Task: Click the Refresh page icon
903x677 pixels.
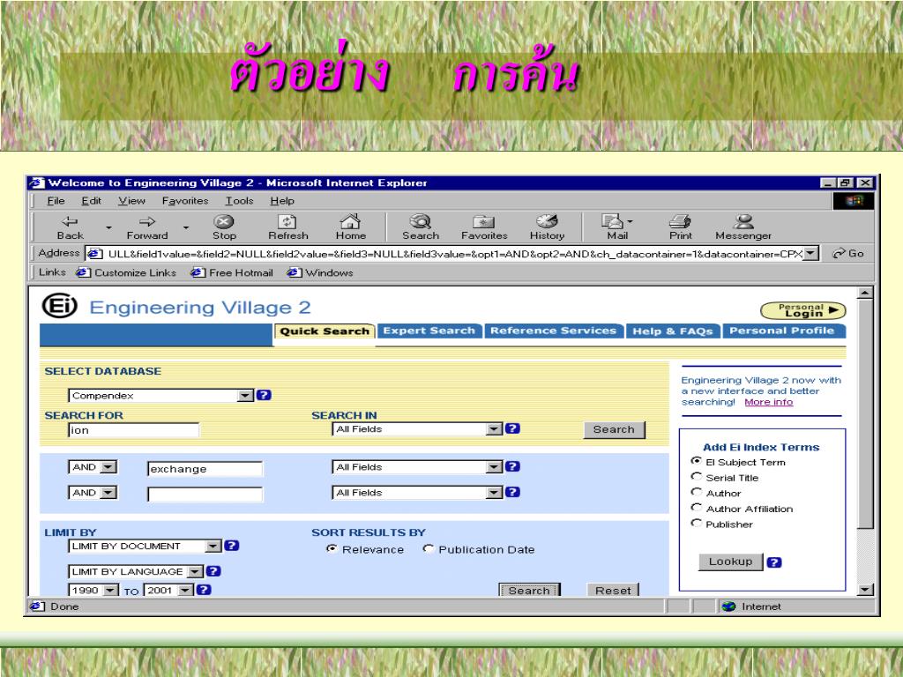Action: (x=287, y=221)
